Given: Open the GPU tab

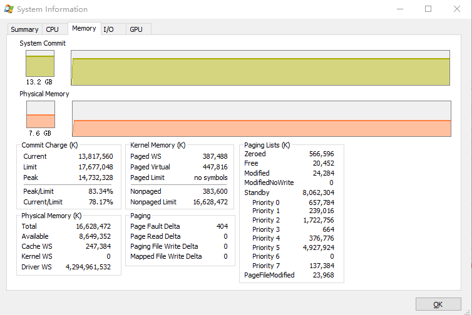Looking at the screenshot, I should pos(136,29).
